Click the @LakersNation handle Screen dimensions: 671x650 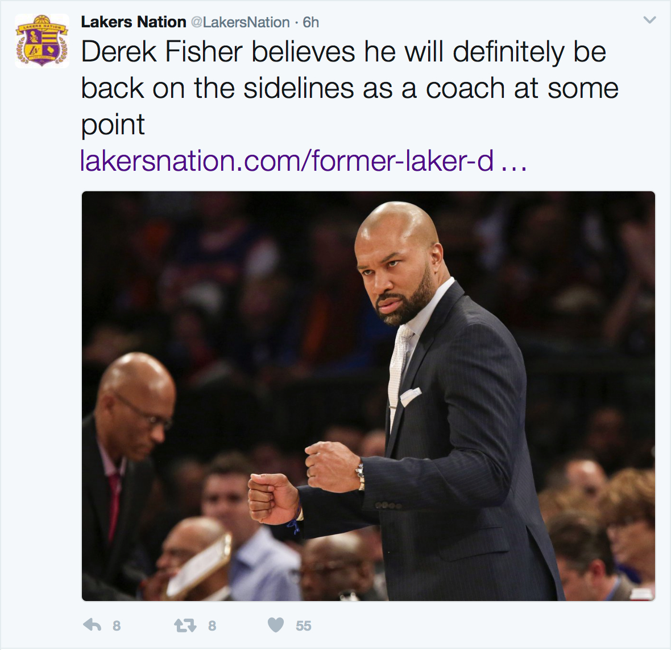coord(240,22)
